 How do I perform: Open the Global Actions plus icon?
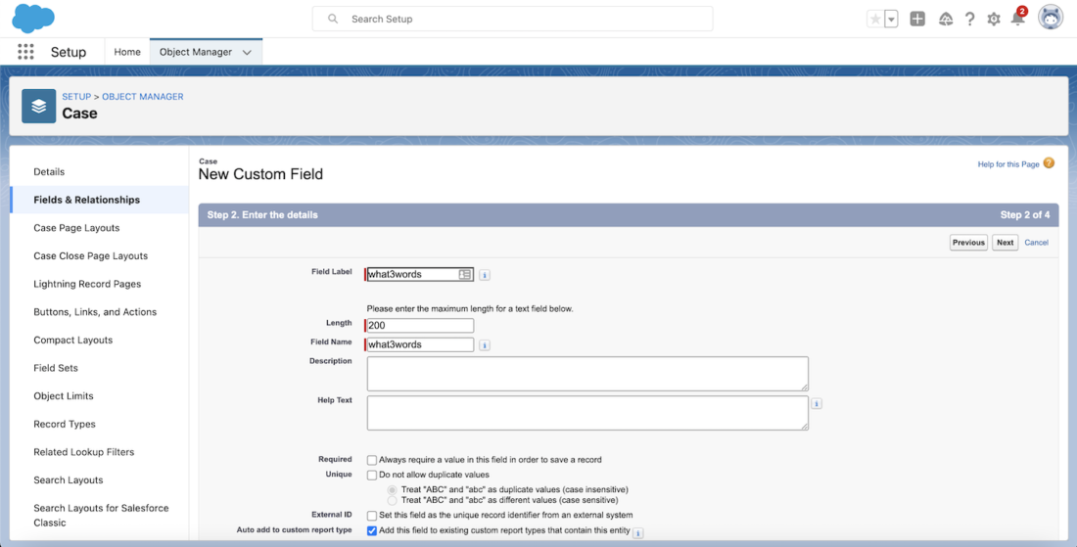click(917, 20)
